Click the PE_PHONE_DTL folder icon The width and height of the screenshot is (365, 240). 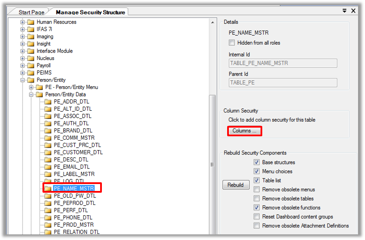tap(48, 218)
